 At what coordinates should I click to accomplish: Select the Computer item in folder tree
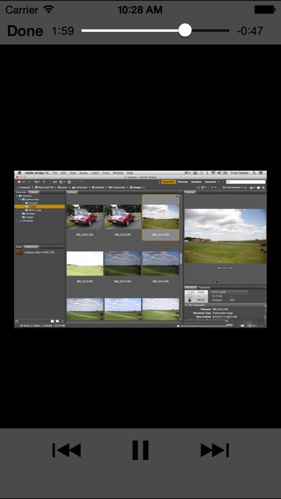click(27, 220)
